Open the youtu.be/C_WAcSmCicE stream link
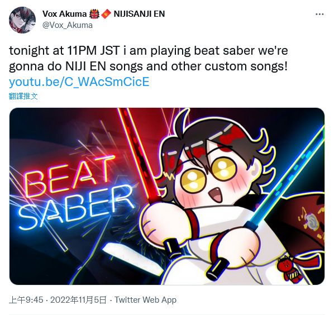This screenshot has height=315, width=334. tap(79, 82)
